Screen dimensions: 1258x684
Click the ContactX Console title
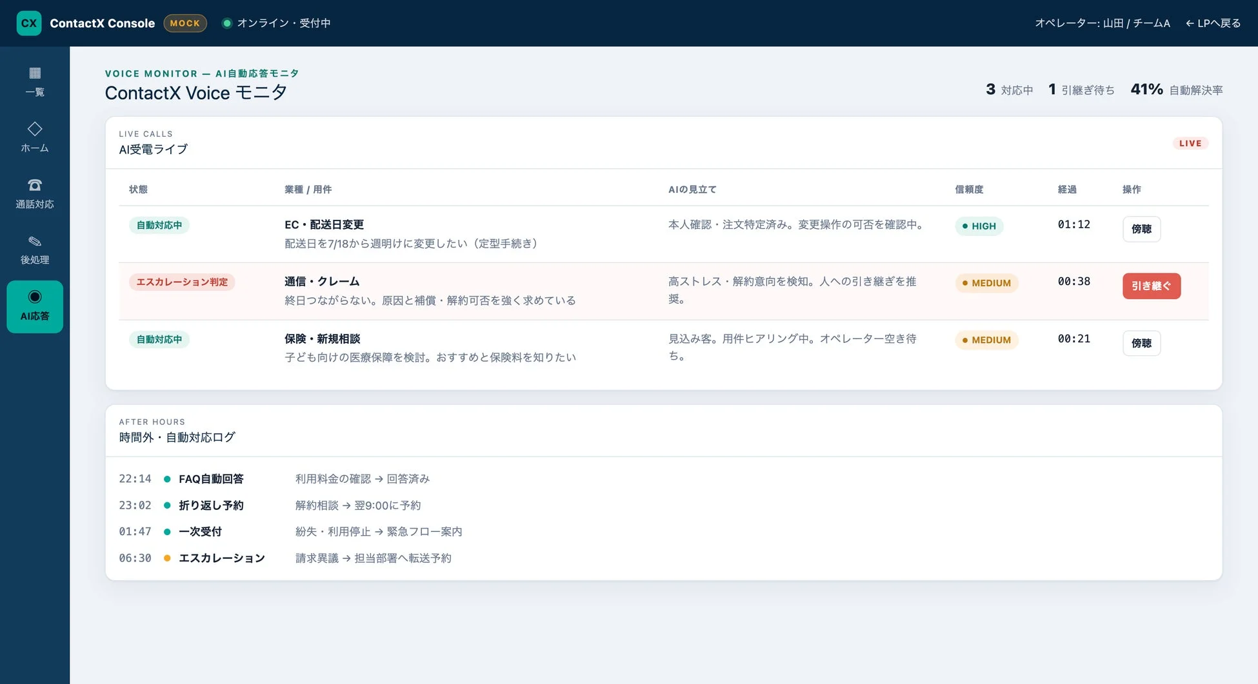[x=103, y=23]
